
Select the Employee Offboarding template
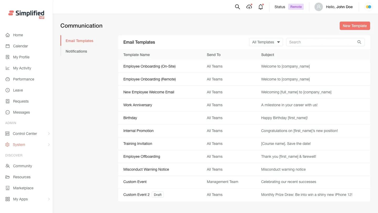142,156
